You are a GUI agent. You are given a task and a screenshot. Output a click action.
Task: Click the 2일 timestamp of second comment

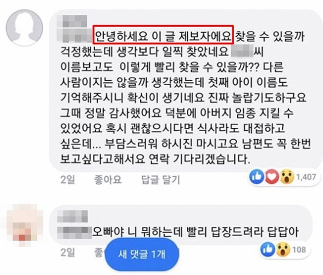(67, 252)
